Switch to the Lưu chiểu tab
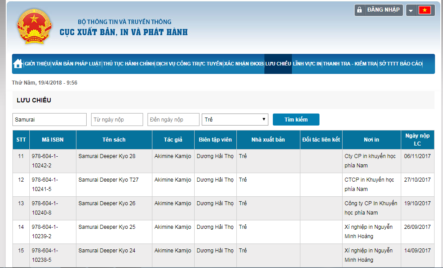This screenshot has height=268, width=443. click(278, 64)
